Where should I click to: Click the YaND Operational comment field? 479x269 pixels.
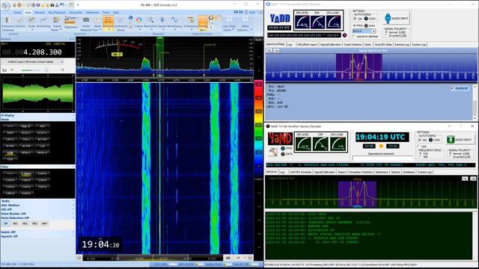(382, 158)
